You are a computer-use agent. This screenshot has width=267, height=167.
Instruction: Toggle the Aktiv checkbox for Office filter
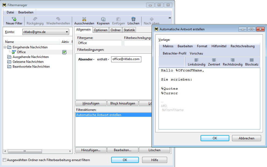point(64,52)
